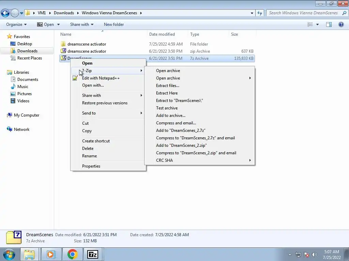Click the 7z Open toolbar button
This screenshot has width=349, height=261.
point(45,24)
